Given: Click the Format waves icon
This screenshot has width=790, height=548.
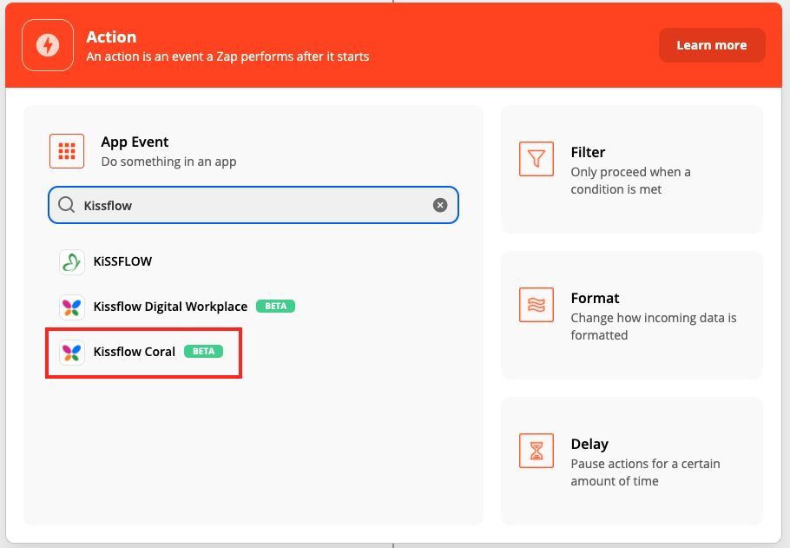Looking at the screenshot, I should click(x=537, y=305).
